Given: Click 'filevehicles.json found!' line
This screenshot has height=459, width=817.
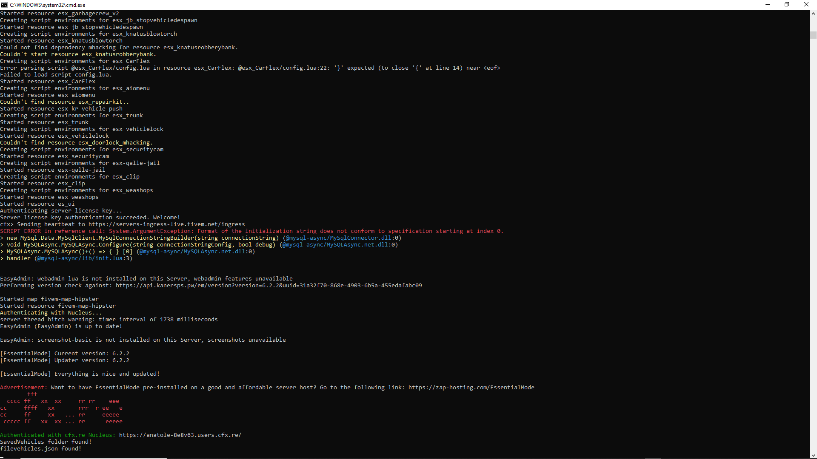Looking at the screenshot, I should tap(41, 449).
